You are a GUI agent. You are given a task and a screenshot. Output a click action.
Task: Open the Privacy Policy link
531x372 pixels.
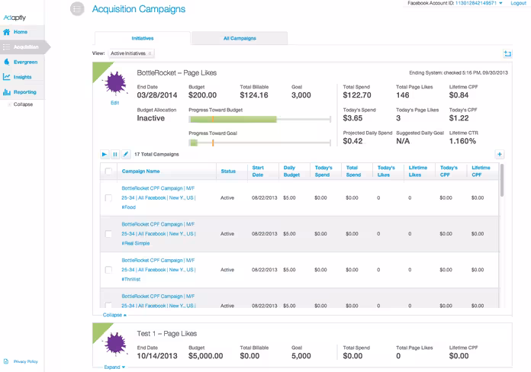(25, 361)
